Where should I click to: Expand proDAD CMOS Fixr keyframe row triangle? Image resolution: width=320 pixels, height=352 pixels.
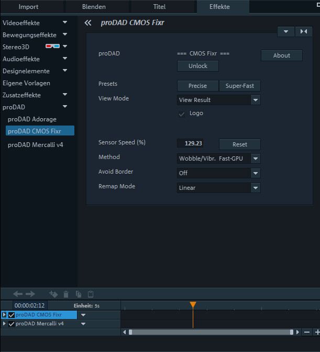(4, 315)
